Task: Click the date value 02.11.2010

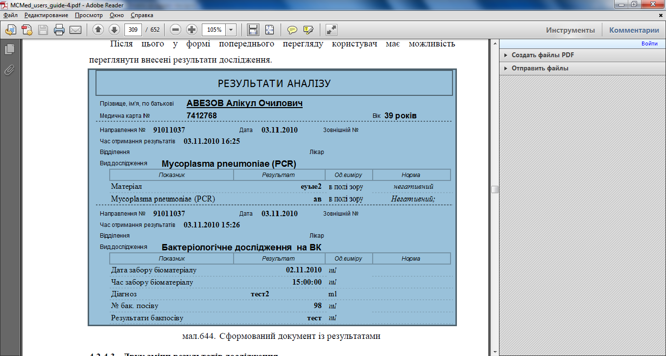Action: click(304, 270)
